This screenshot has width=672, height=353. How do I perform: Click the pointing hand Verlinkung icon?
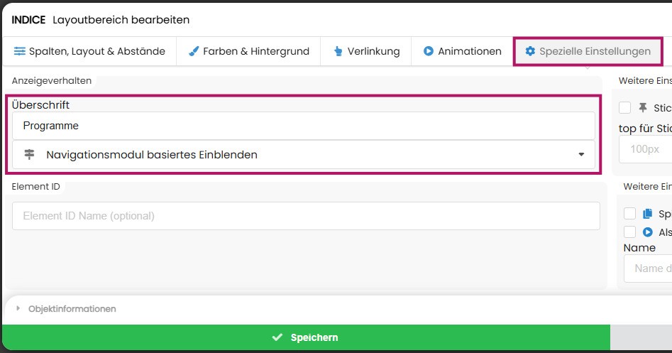pos(338,51)
